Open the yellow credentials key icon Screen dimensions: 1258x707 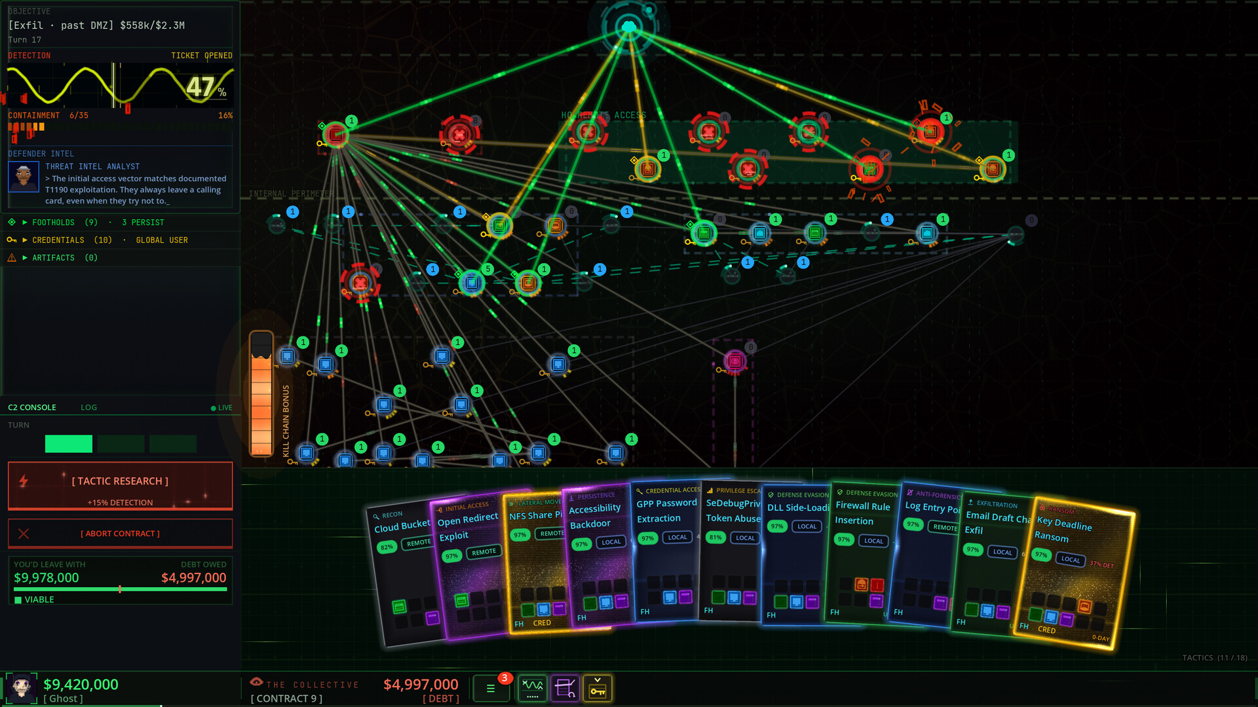598,689
